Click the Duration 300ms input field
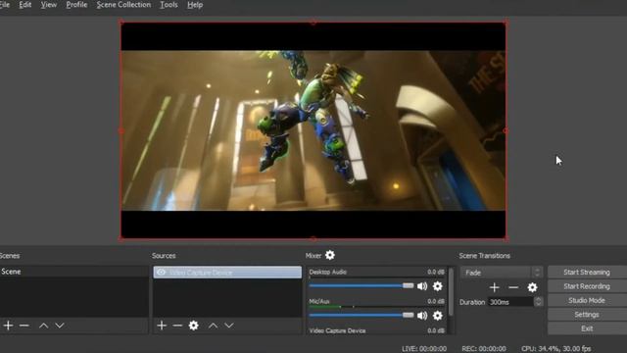This screenshot has width=627, height=353. point(511,302)
